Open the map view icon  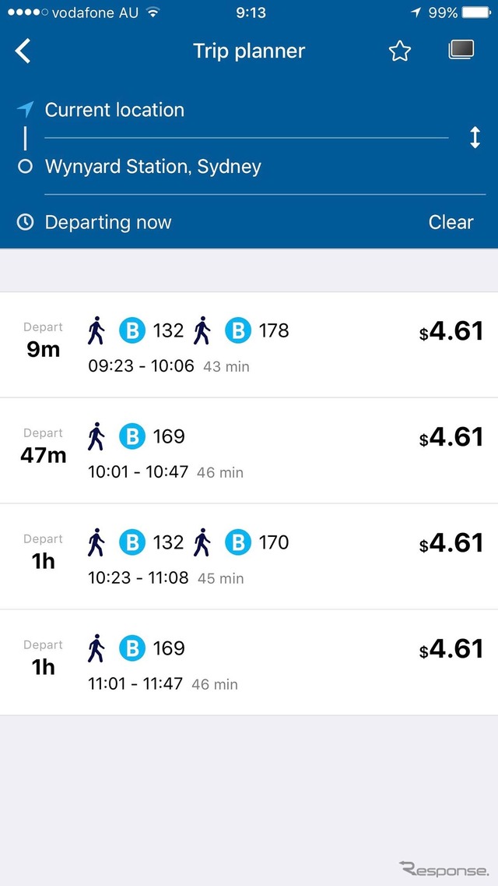click(461, 51)
